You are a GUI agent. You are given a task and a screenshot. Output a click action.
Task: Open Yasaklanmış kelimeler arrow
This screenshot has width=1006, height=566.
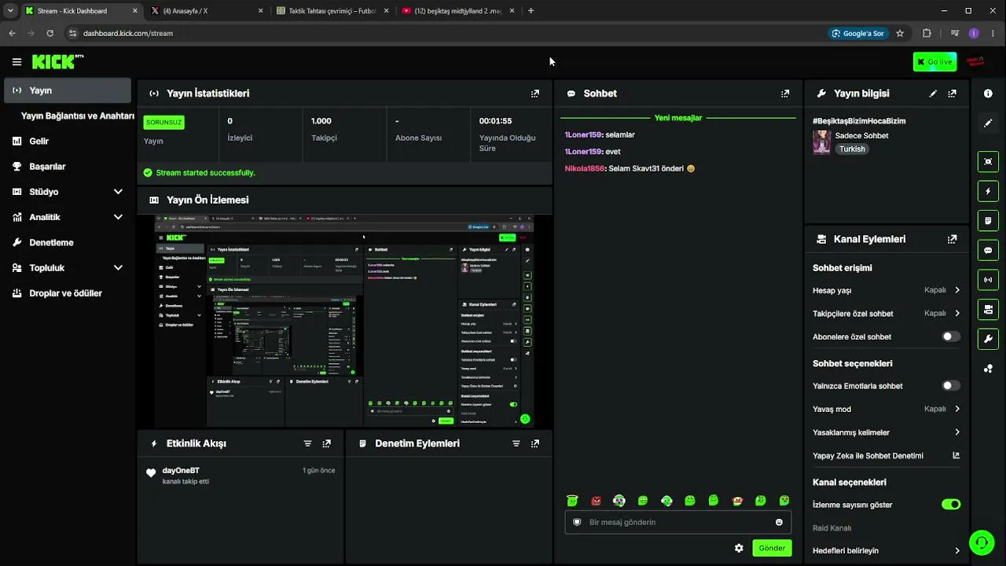(957, 432)
